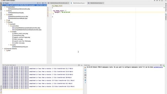Viewport: 167px width, 94px height.
Task: Click the "my_image_style" key in editor
Action: click(x=58, y=11)
